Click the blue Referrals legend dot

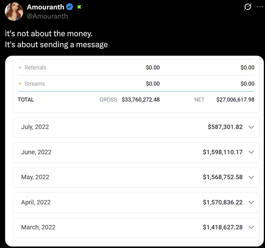point(20,68)
